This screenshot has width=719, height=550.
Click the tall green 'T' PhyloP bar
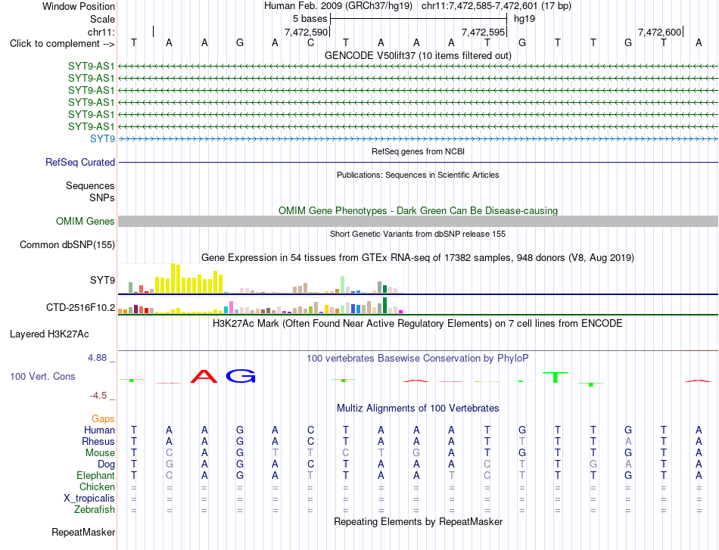(x=556, y=378)
